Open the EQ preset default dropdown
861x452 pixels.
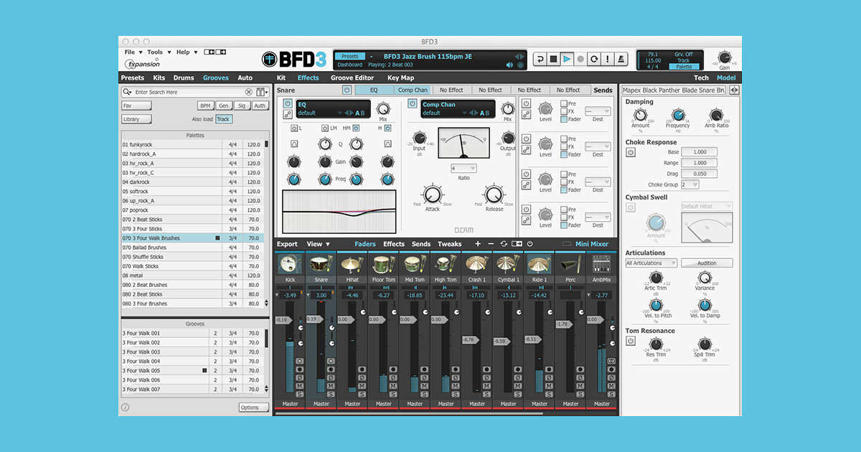point(319,113)
